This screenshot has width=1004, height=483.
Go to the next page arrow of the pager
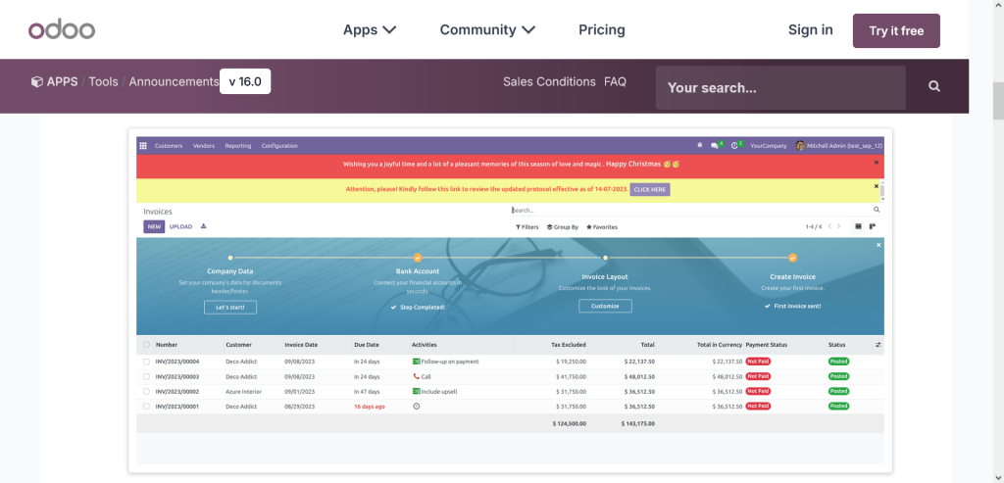839,226
